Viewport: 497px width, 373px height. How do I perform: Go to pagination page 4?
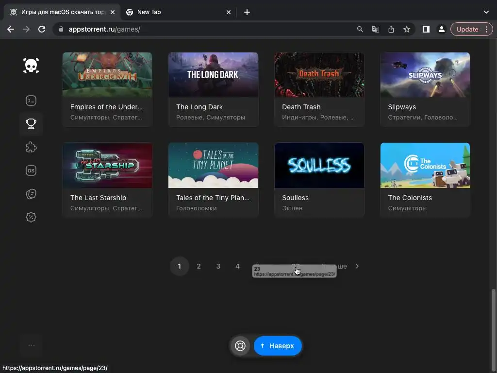pyautogui.click(x=237, y=266)
